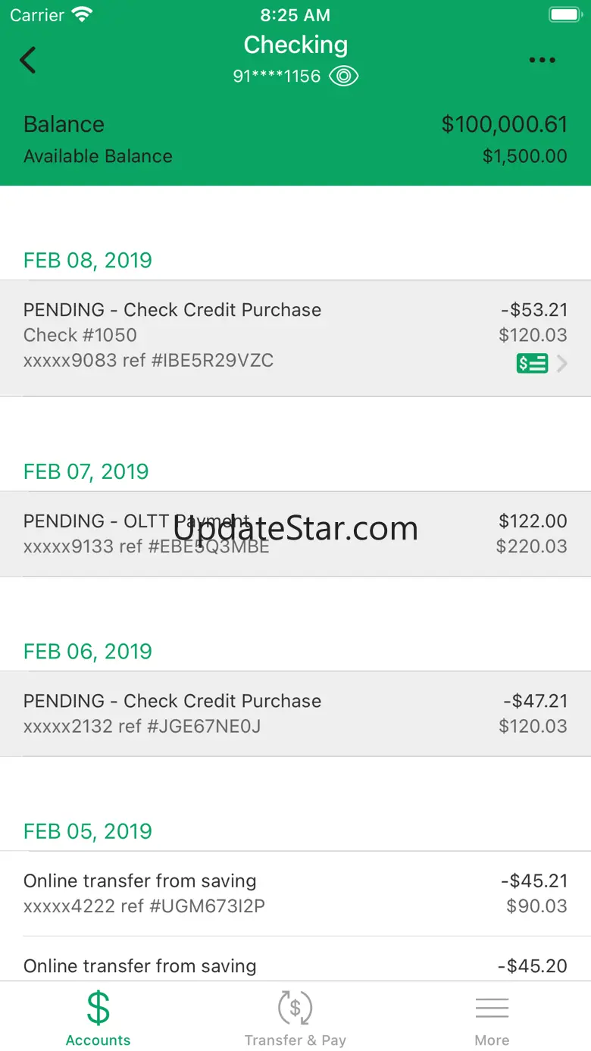Tap the Wi-Fi status icon

click(82, 14)
